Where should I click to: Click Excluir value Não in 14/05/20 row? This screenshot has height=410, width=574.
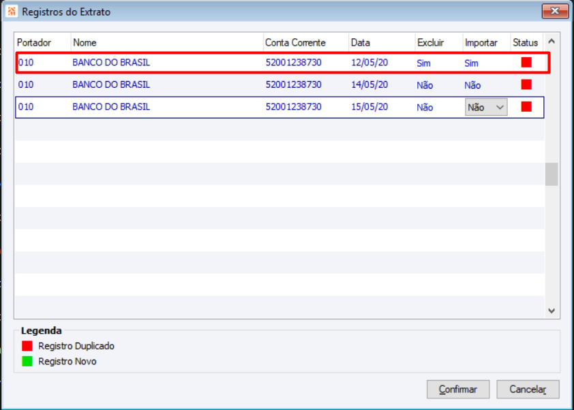point(425,85)
